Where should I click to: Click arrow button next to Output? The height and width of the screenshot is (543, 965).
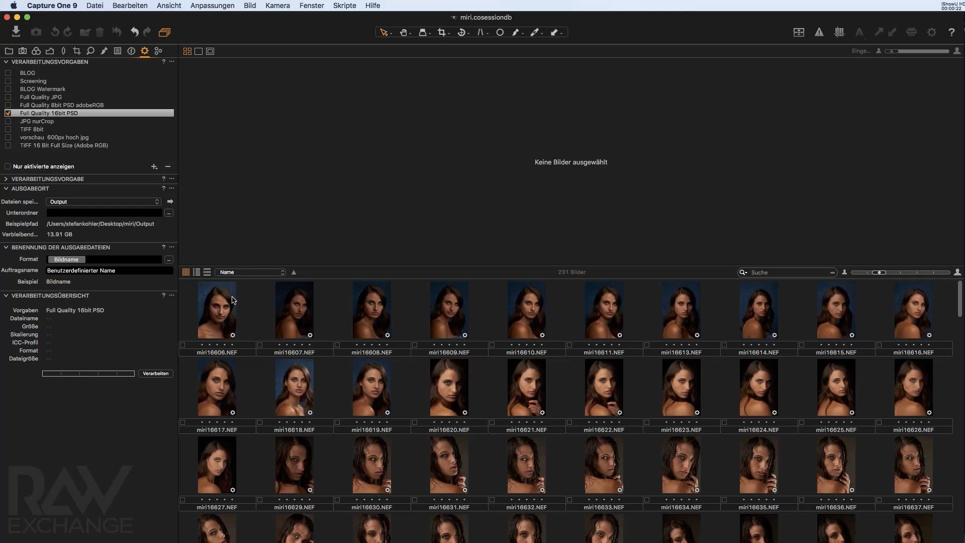(x=170, y=202)
